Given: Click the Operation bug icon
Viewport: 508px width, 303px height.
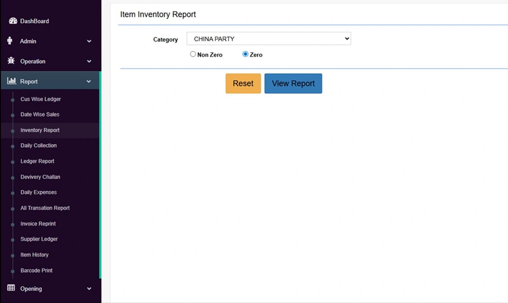Looking at the screenshot, I should coord(11,61).
